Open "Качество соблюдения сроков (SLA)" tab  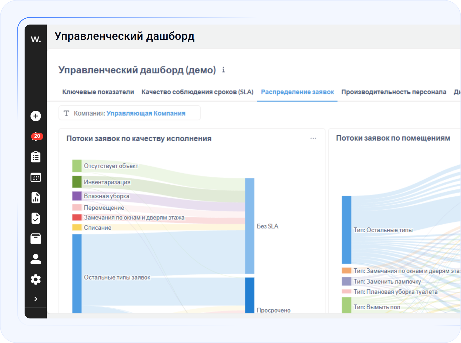tap(197, 92)
